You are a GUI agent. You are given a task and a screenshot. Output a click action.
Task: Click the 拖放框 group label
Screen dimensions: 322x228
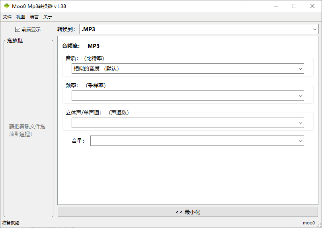tap(15, 40)
